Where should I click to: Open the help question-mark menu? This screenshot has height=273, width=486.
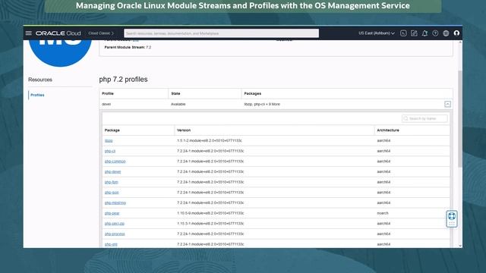click(x=435, y=33)
